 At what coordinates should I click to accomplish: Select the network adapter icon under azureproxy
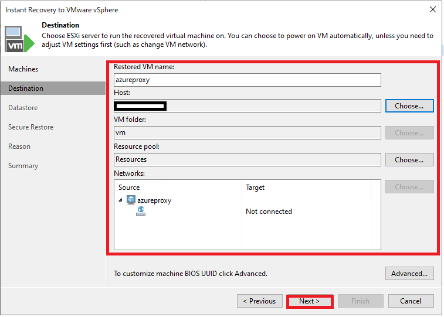click(x=141, y=211)
